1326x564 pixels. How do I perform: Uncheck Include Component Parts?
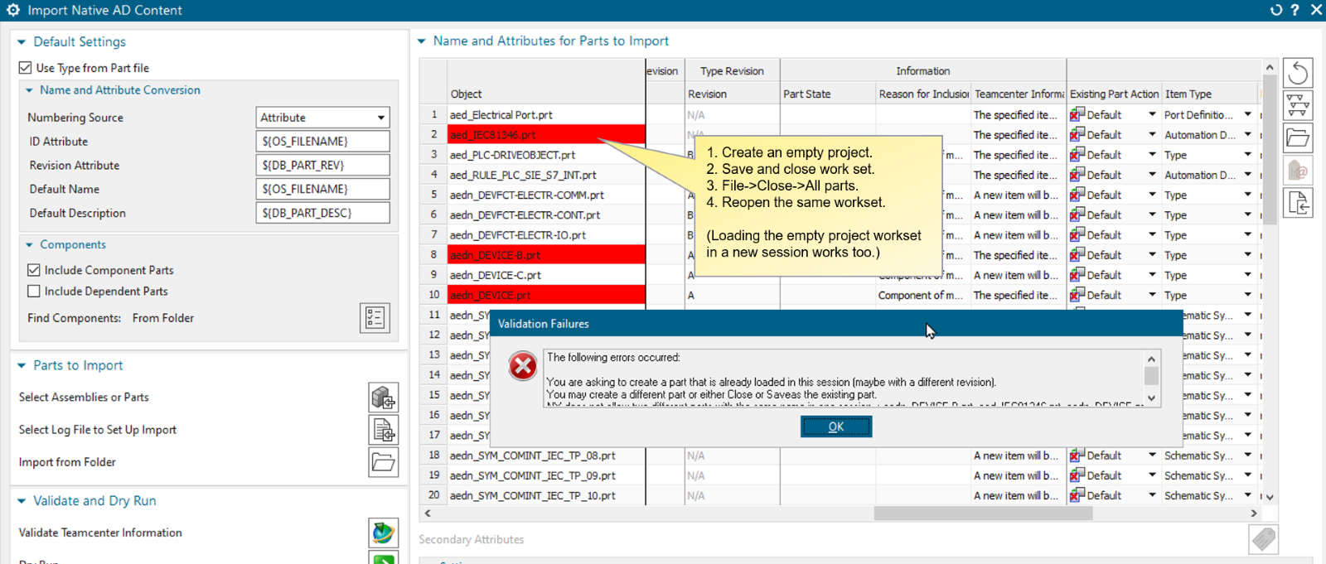point(34,270)
